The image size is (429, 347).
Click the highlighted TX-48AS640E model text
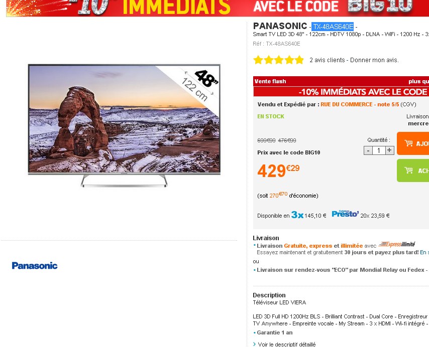333,27
